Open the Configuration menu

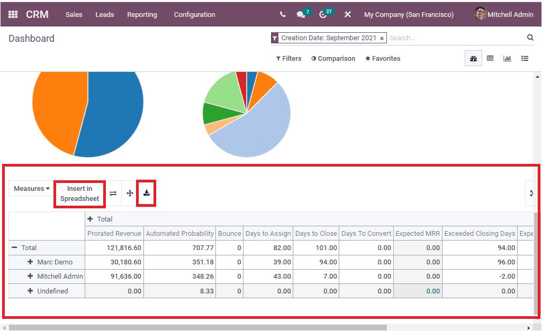(194, 15)
